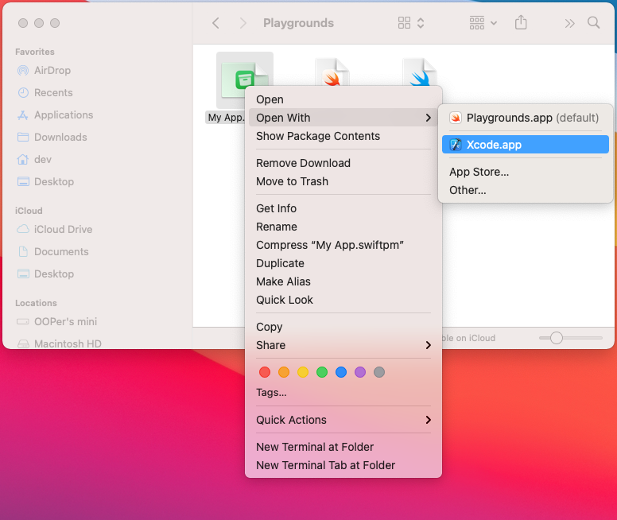Click the Applications icon in sidebar

coord(23,115)
